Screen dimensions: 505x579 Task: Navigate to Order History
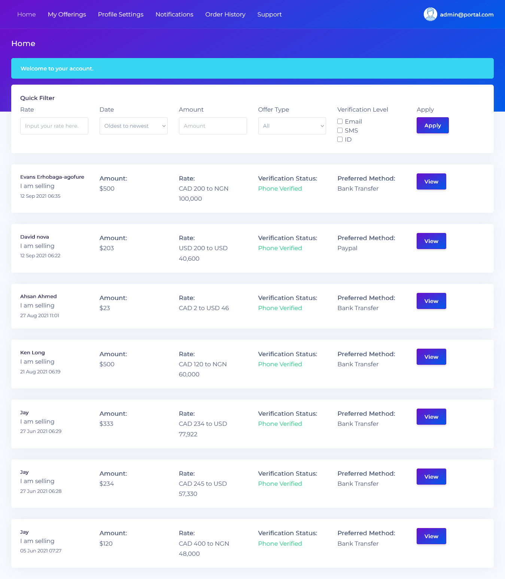(x=225, y=14)
